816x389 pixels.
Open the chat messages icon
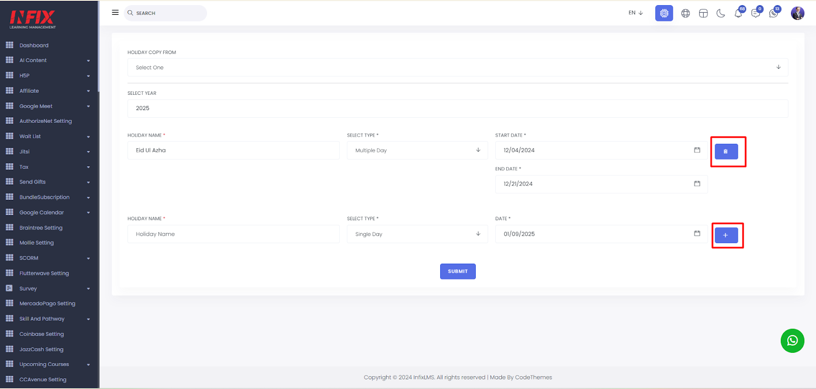coord(756,13)
